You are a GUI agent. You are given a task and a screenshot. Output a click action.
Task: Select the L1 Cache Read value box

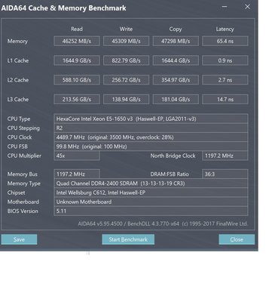pos(77,60)
